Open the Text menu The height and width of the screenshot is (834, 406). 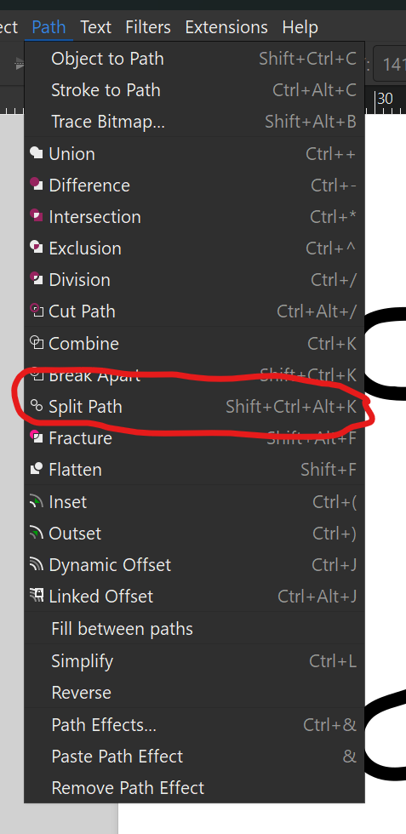(96, 26)
